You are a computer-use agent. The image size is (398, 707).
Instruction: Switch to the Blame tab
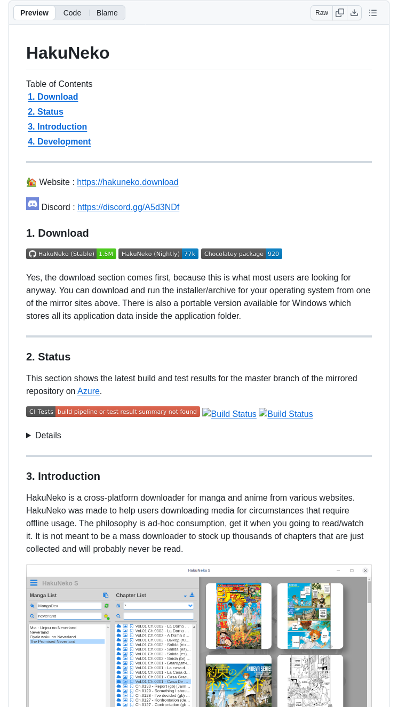(x=107, y=13)
